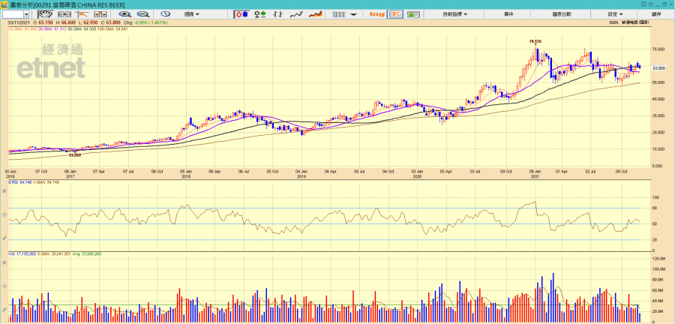Open the clock time period icon

(x=166, y=14)
